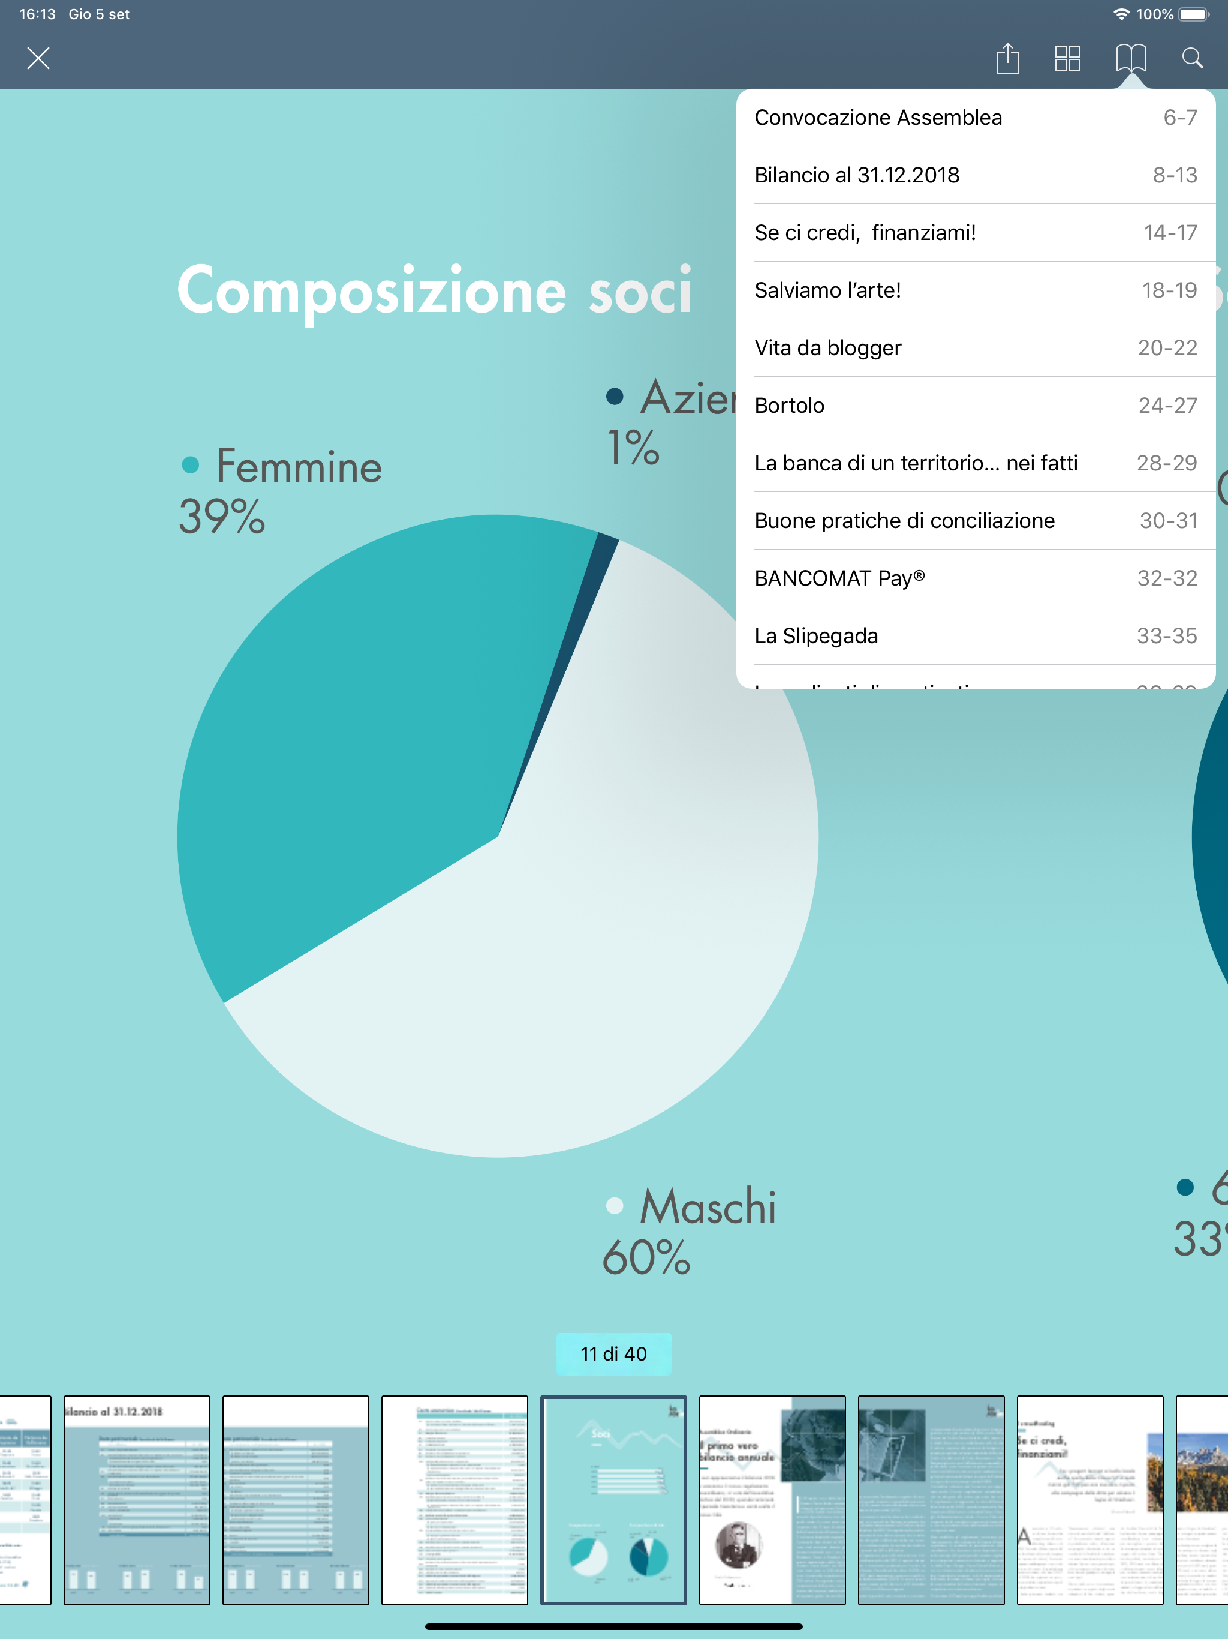Tap the Maschi 60% legend label

(689, 1230)
